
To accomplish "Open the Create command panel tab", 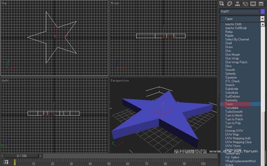I will [x=221, y=4].
